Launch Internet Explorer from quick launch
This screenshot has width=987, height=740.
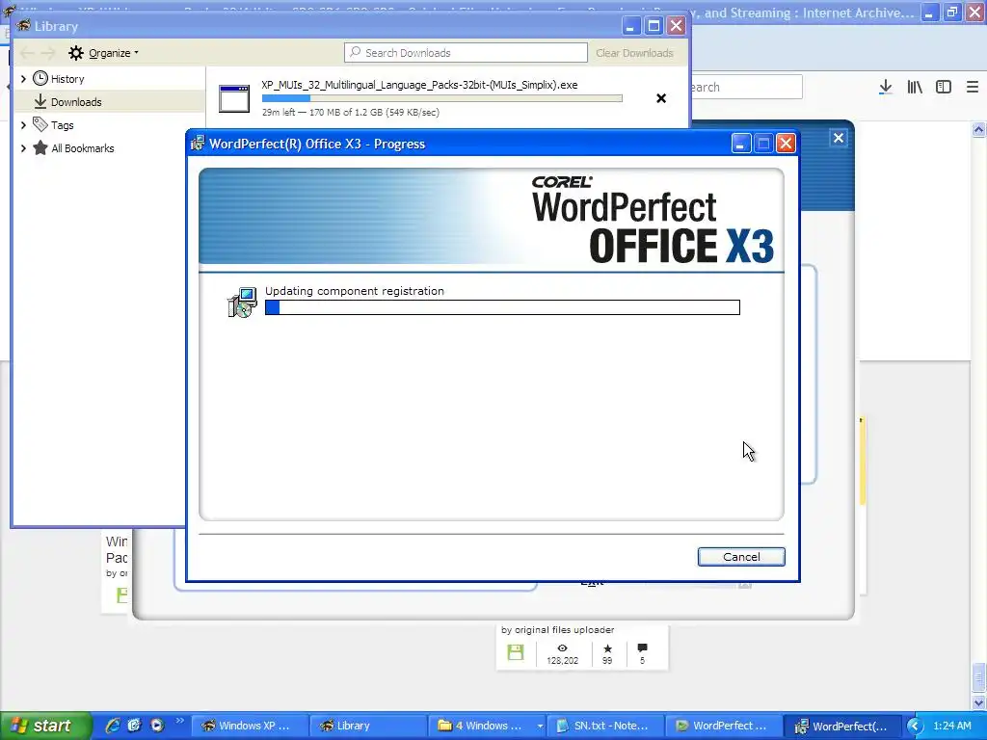(114, 726)
